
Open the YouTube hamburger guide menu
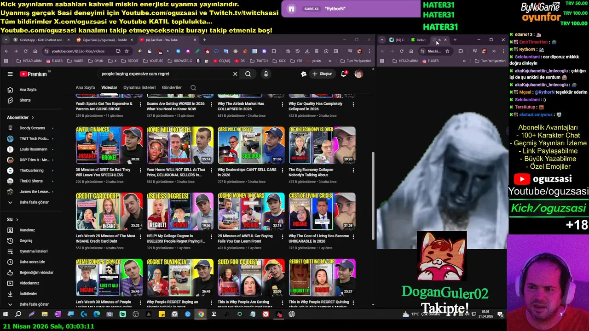click(x=10, y=74)
